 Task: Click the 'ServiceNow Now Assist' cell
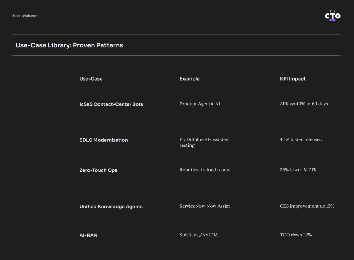[x=205, y=206]
